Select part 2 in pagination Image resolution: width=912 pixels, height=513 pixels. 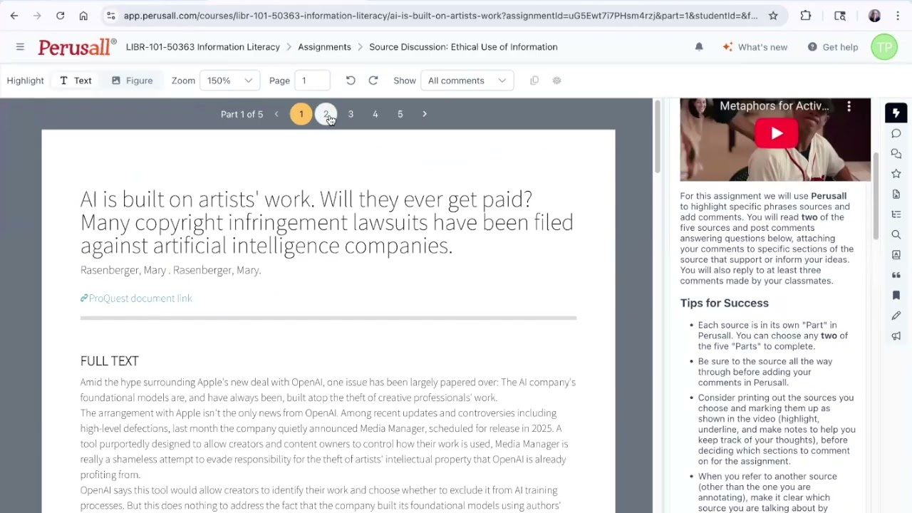coord(326,114)
